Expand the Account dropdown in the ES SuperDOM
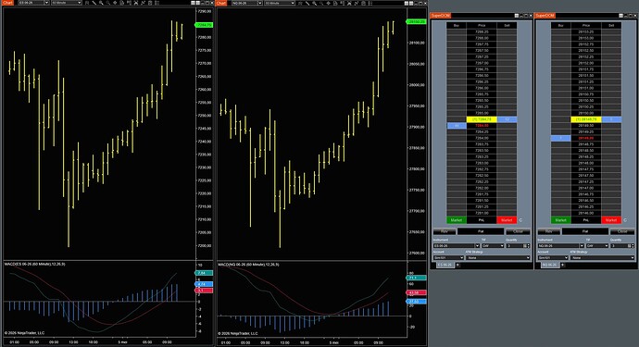 point(462,258)
